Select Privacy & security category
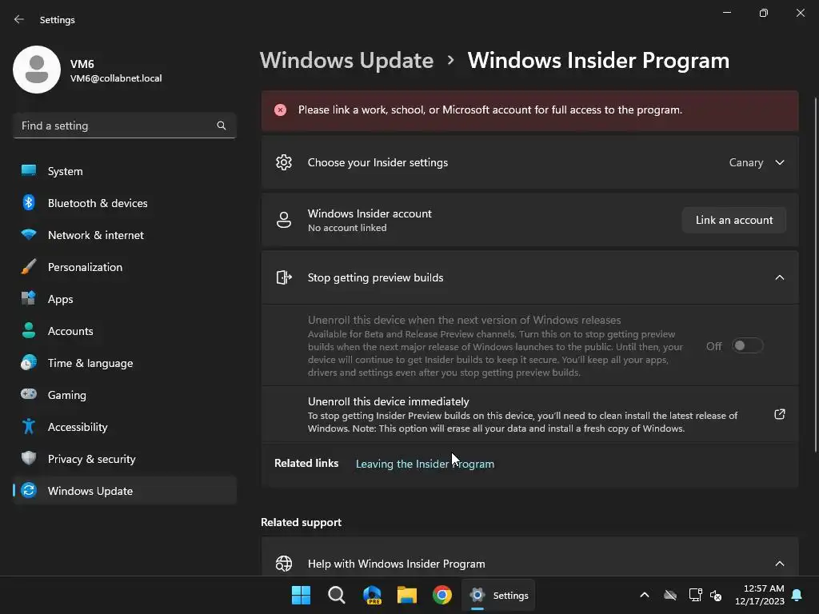Screen dimensions: 819x614 [x=125, y=459]
